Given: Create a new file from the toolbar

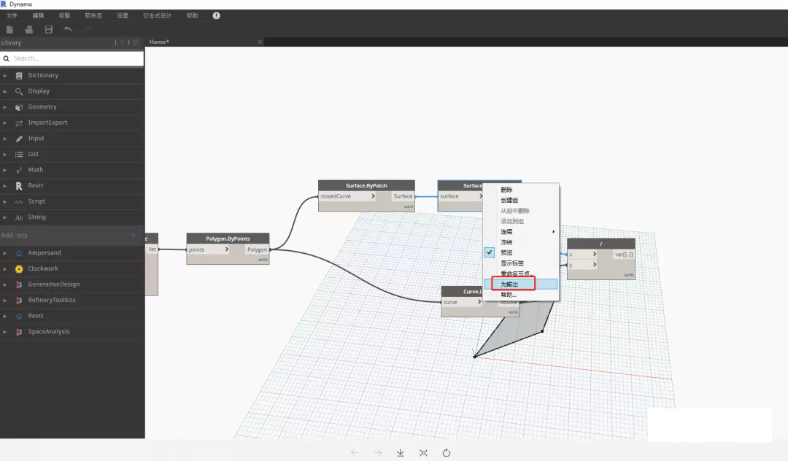Looking at the screenshot, I should [x=9, y=30].
